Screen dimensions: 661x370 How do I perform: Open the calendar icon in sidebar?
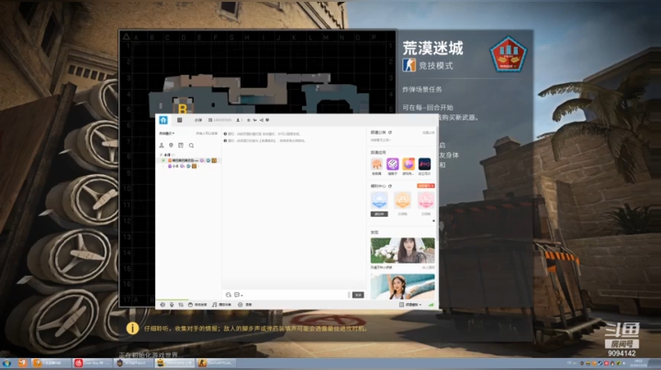[181, 146]
